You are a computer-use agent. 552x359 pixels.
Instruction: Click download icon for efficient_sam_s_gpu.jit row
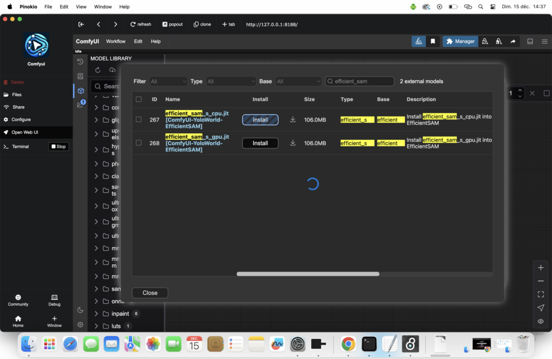pyautogui.click(x=293, y=143)
